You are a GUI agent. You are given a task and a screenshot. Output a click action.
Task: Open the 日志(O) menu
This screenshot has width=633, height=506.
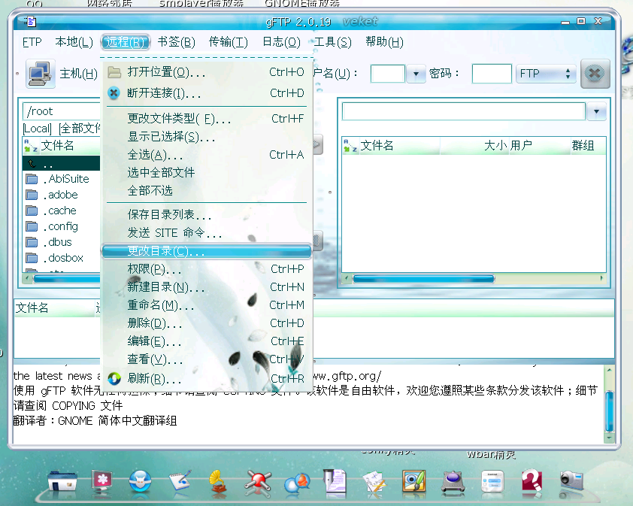pos(281,42)
